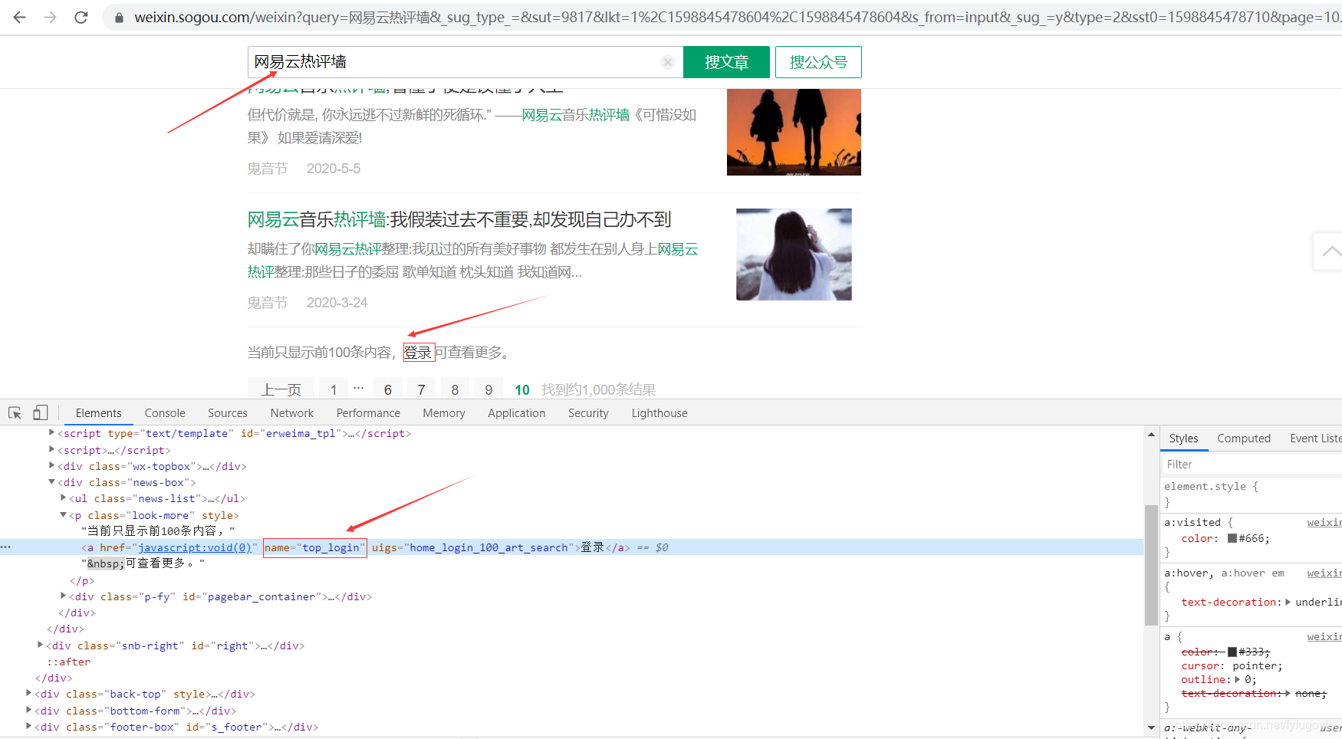This screenshot has height=739, width=1342.
Task: Switch to the Elements tab
Action: 98,413
